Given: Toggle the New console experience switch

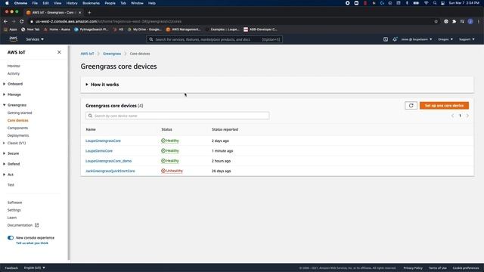Looking at the screenshot, I should coord(11,238).
